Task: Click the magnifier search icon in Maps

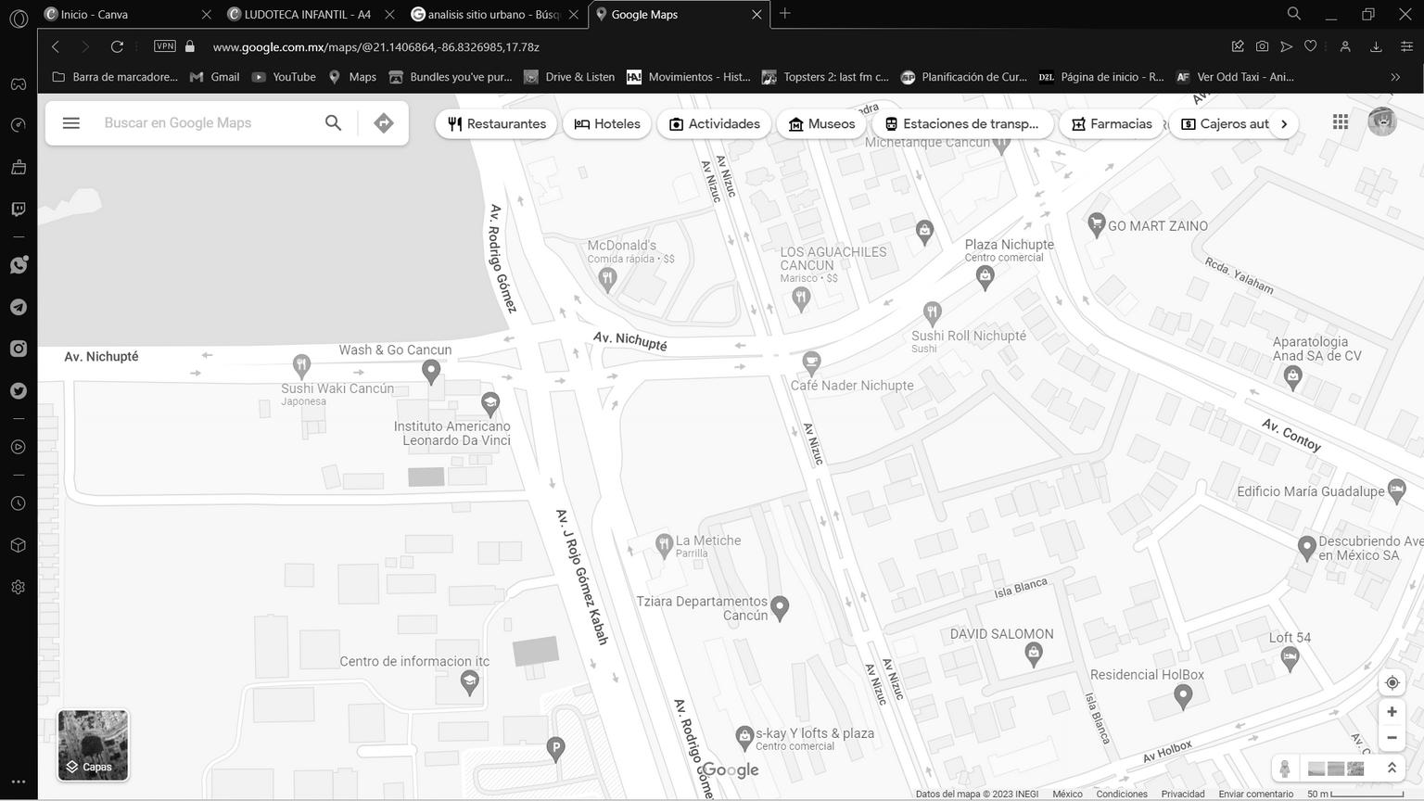Action: tap(333, 123)
